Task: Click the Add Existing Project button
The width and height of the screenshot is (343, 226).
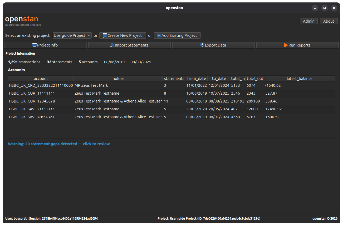Action: click(177, 35)
